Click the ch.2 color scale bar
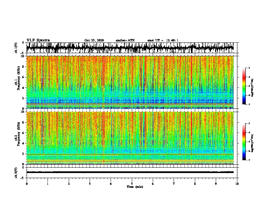This screenshot has width=267, height=206. pos(244,142)
